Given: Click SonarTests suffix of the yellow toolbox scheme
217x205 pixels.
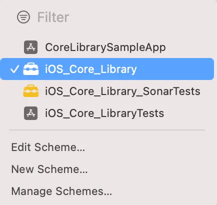Looking at the screenshot, I should [x=171, y=91].
